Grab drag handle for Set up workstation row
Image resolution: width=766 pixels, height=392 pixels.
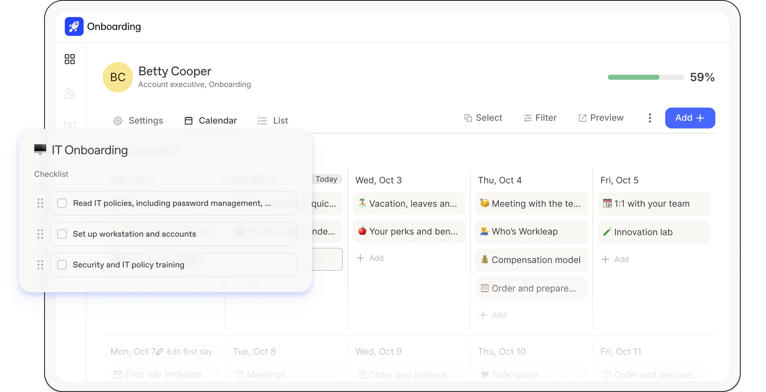tap(40, 234)
